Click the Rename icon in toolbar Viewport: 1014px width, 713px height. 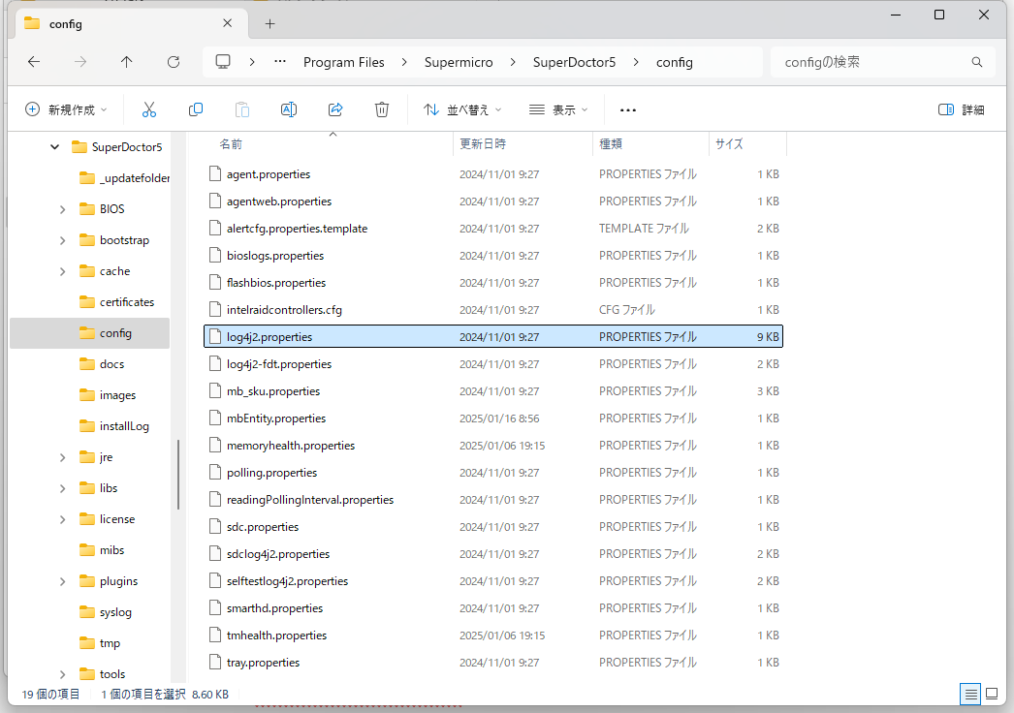point(289,109)
